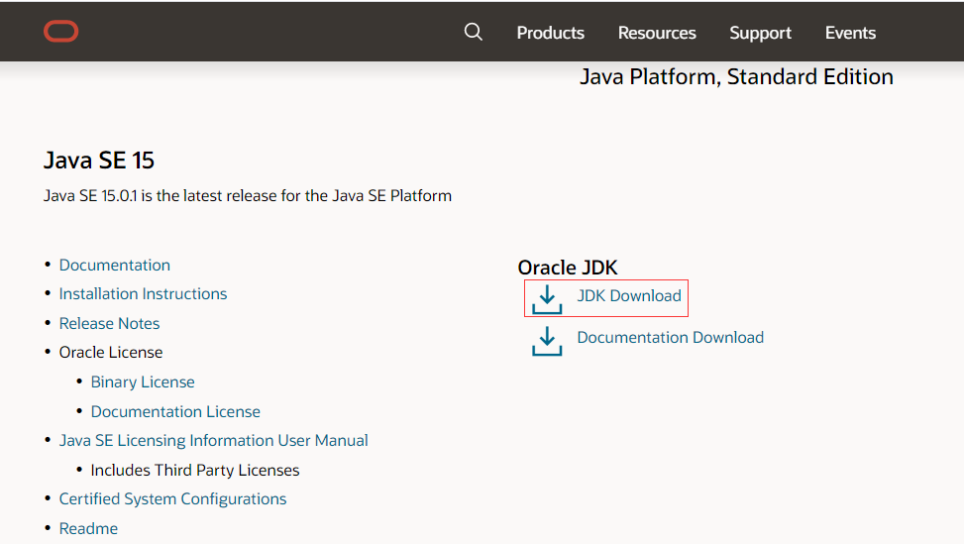Open the Documentation link in the list
Screen dimensions: 964x544
(x=115, y=265)
